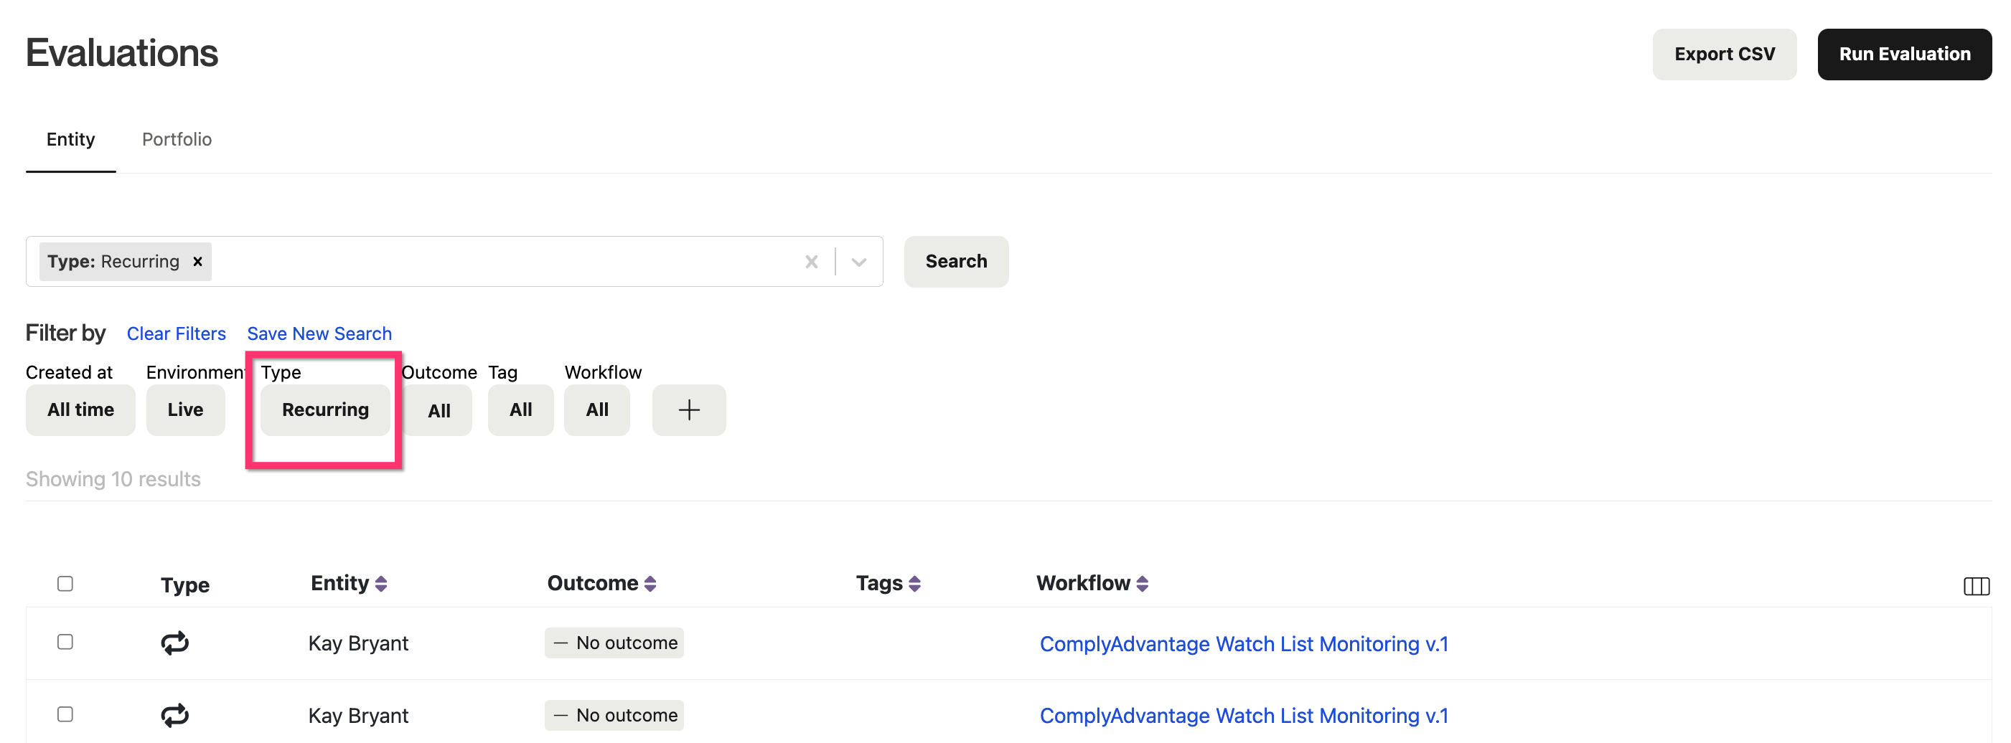Click the Run Evaluation button
Viewport: 2011px width, 743px height.
(1903, 54)
